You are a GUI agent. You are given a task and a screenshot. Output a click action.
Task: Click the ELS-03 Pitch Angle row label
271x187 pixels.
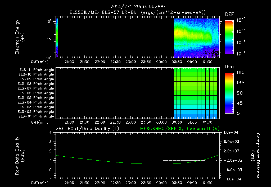point(36,107)
